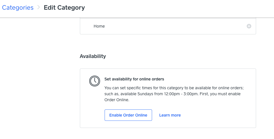Image resolution: width=274 pixels, height=139 pixels.
Task: Open the Learn more link
Action: pyautogui.click(x=170, y=115)
